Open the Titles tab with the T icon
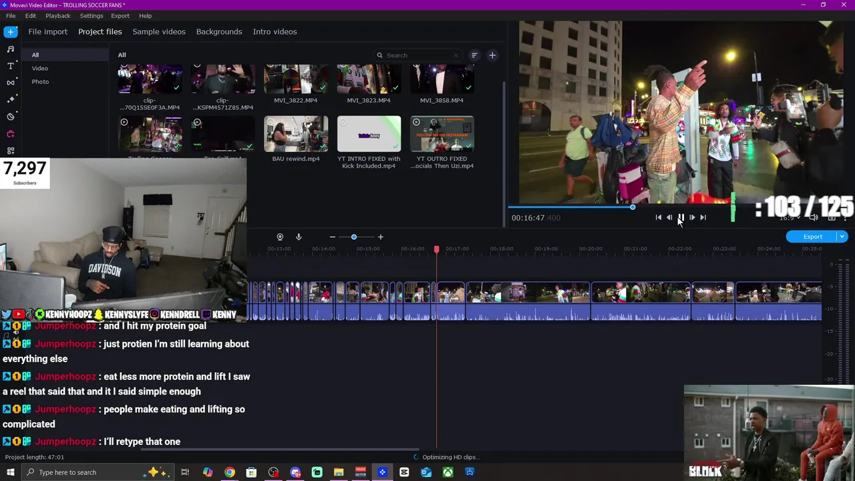 [11, 65]
